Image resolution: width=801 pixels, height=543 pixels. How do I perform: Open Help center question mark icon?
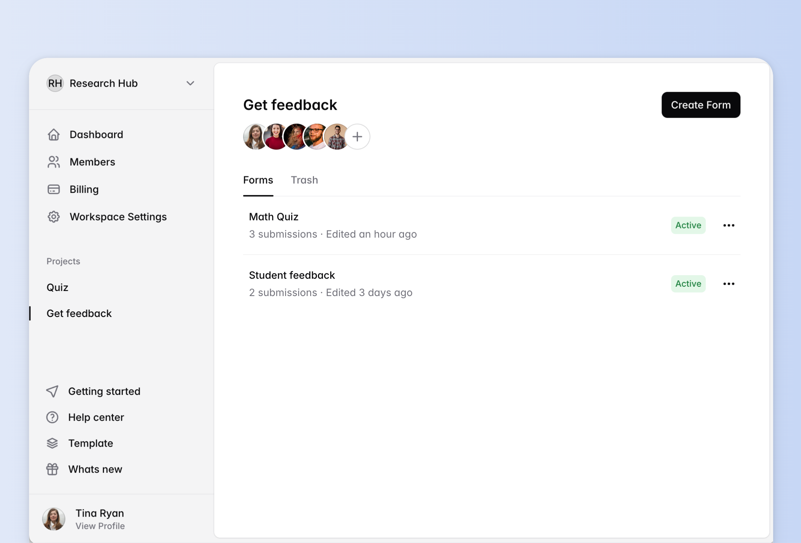coord(52,417)
